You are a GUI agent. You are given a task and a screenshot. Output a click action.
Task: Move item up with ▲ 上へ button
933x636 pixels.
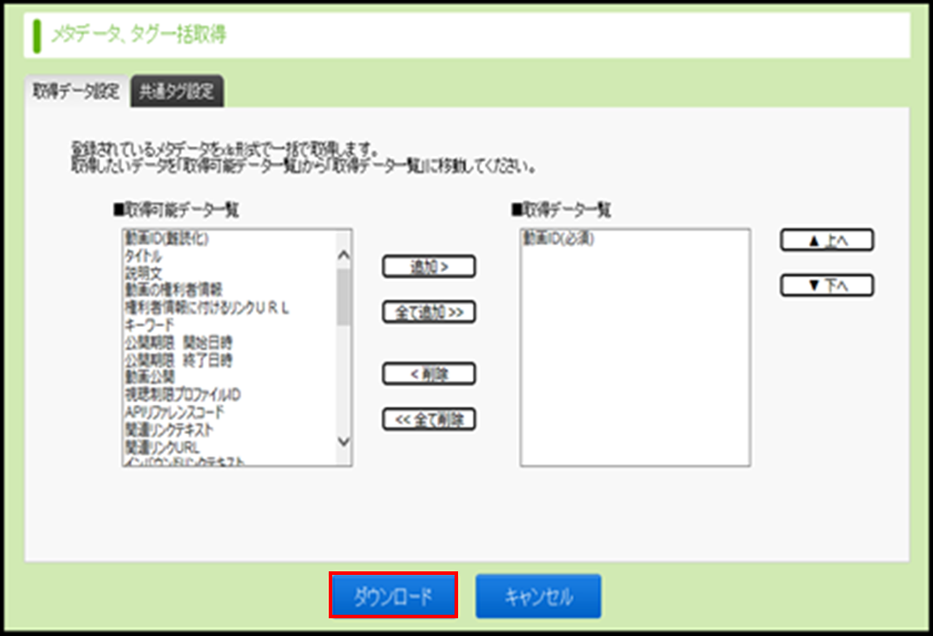[827, 241]
